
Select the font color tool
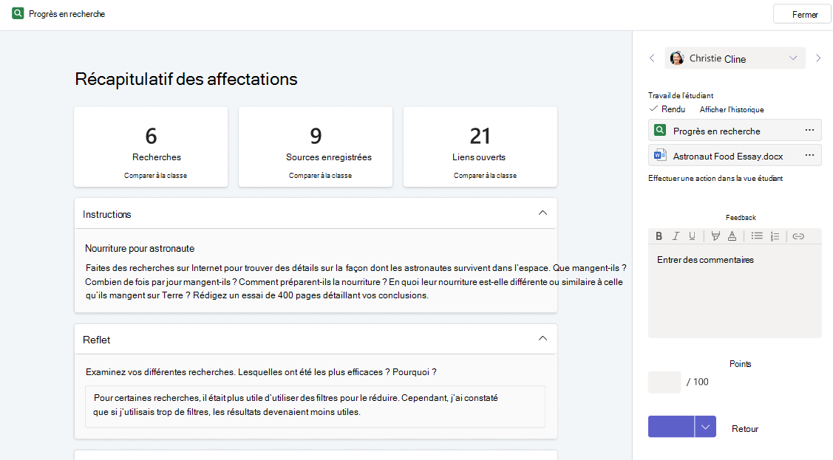click(732, 236)
